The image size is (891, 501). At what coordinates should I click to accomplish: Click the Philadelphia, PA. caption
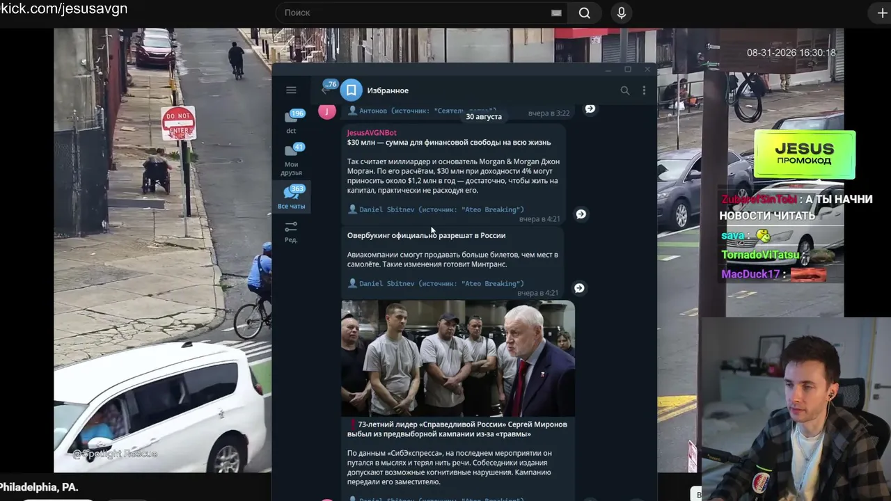(39, 487)
